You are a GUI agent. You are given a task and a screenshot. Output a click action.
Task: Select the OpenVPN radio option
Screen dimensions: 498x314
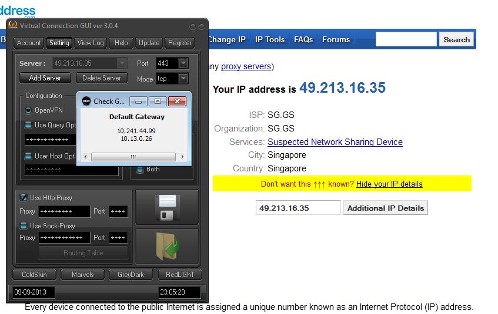[28, 110]
